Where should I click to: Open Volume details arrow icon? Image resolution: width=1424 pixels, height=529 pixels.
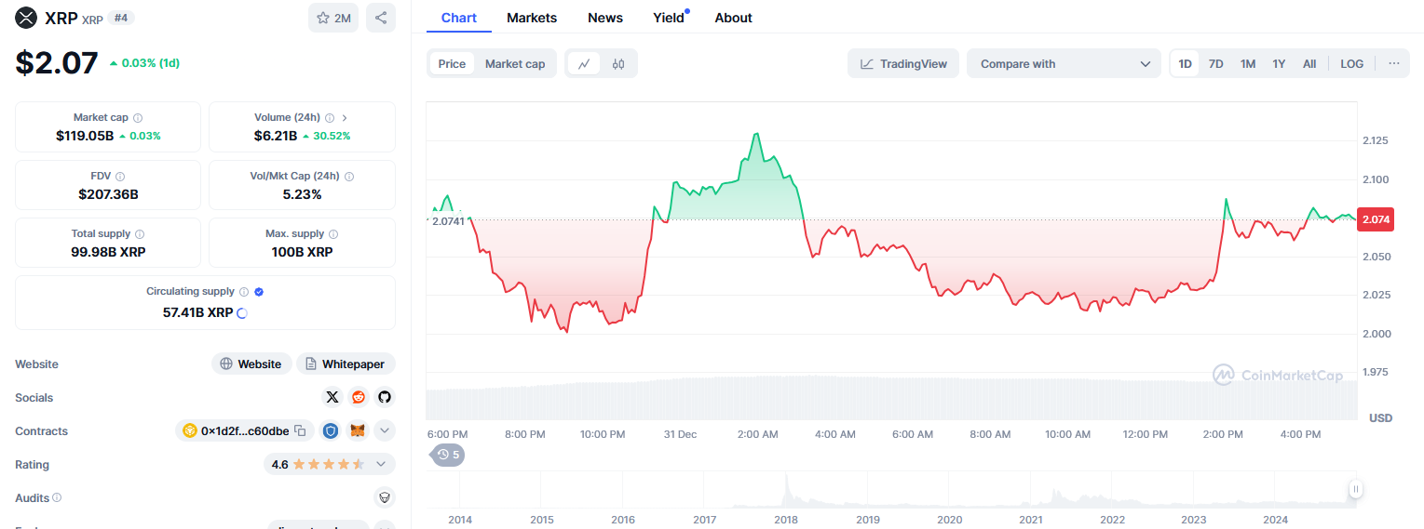tap(345, 118)
